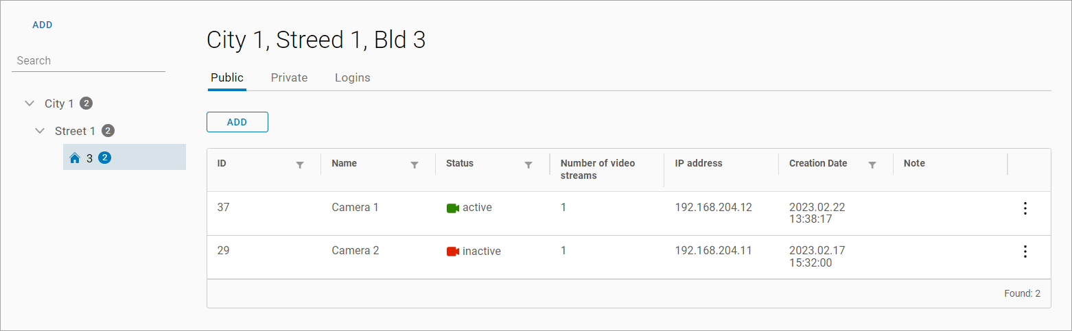Switch to the Private tab
This screenshot has height=331, width=1072.
(x=289, y=77)
